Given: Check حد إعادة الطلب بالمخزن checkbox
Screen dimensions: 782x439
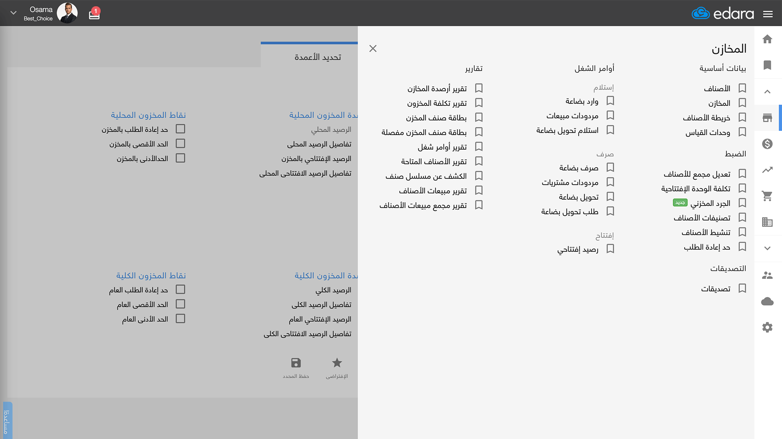Looking at the screenshot, I should coord(180,129).
